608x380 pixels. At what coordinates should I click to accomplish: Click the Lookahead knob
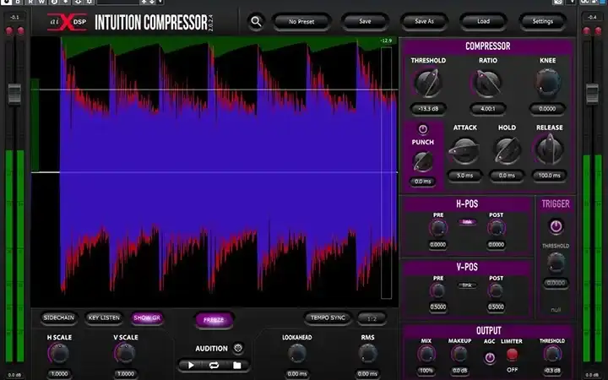(296, 355)
